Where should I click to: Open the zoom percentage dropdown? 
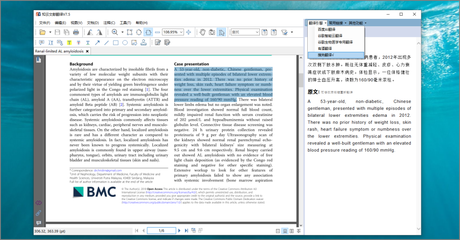pos(180,32)
